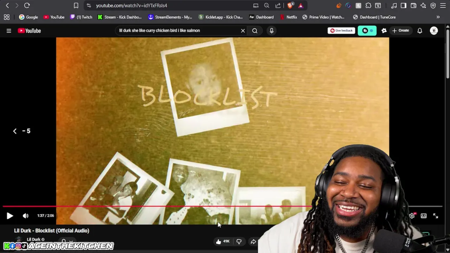Viewport: 450px width, 253px height.
Task: Toggle theater mode on the player
Action: pyautogui.click(x=424, y=216)
